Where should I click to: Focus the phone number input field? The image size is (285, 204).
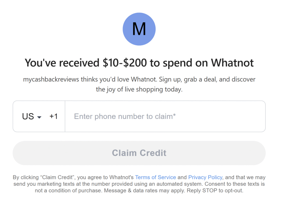[x=164, y=116]
